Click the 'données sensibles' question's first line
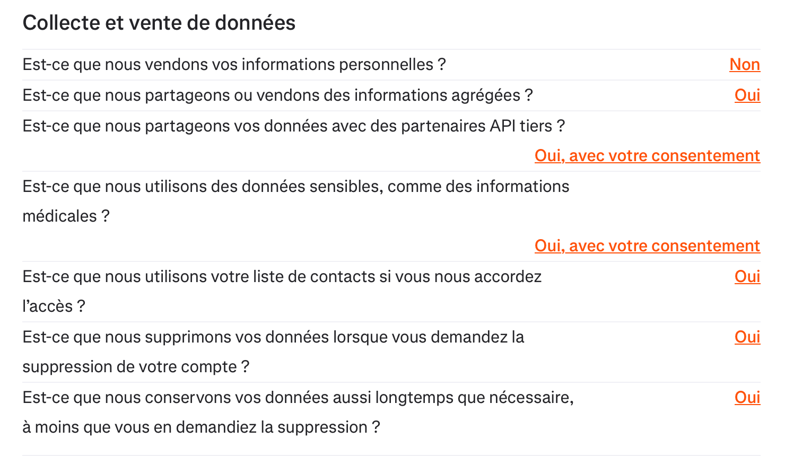This screenshot has height=456, width=811. (x=295, y=187)
